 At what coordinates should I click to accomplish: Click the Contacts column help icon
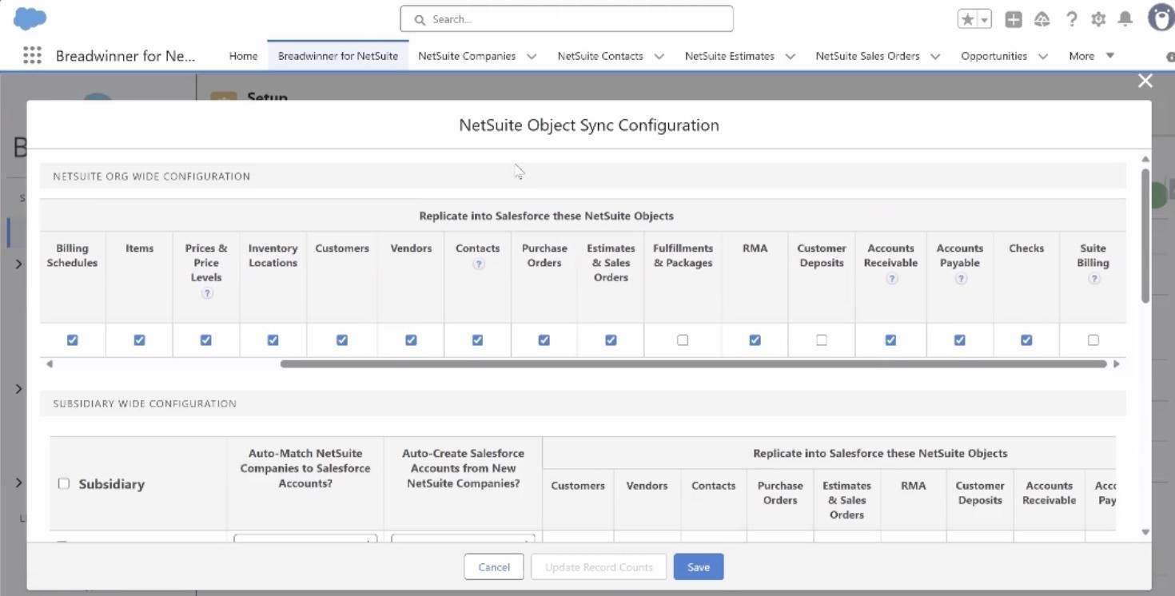[x=477, y=264]
